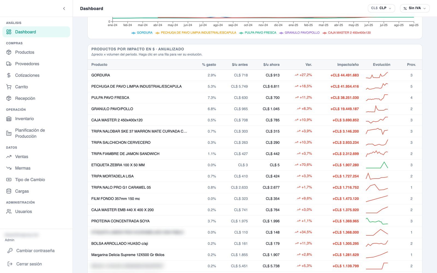The height and width of the screenshot is (273, 437).
Task: Click the Inventario icon in sidebar
Action: point(9,119)
